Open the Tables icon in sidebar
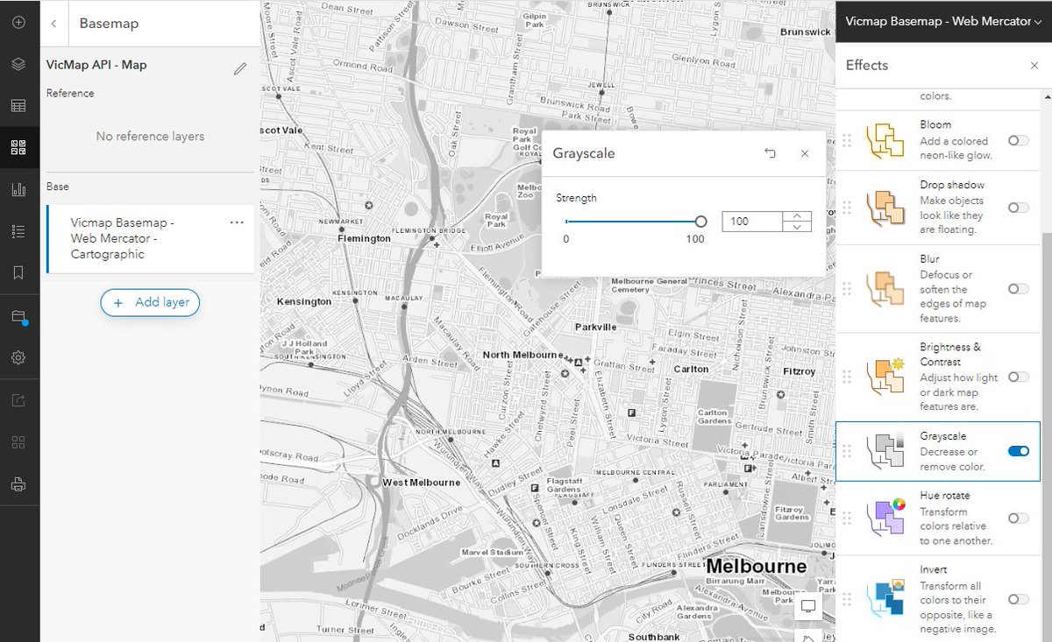Viewport: 1052px width, 642px height. tap(18, 106)
